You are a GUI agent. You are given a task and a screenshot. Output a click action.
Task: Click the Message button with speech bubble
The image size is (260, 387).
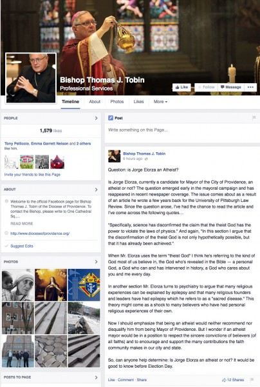pos(231,87)
